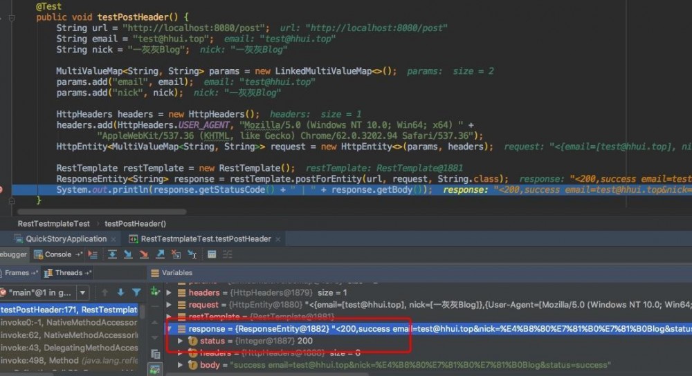Screen dimensions: 692x376
Task: Go to next frame down arrow
Action: pyautogui.click(x=120, y=292)
